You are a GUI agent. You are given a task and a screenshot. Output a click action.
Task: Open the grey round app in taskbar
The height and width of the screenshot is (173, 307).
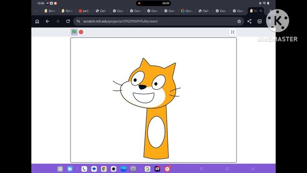pos(133,169)
